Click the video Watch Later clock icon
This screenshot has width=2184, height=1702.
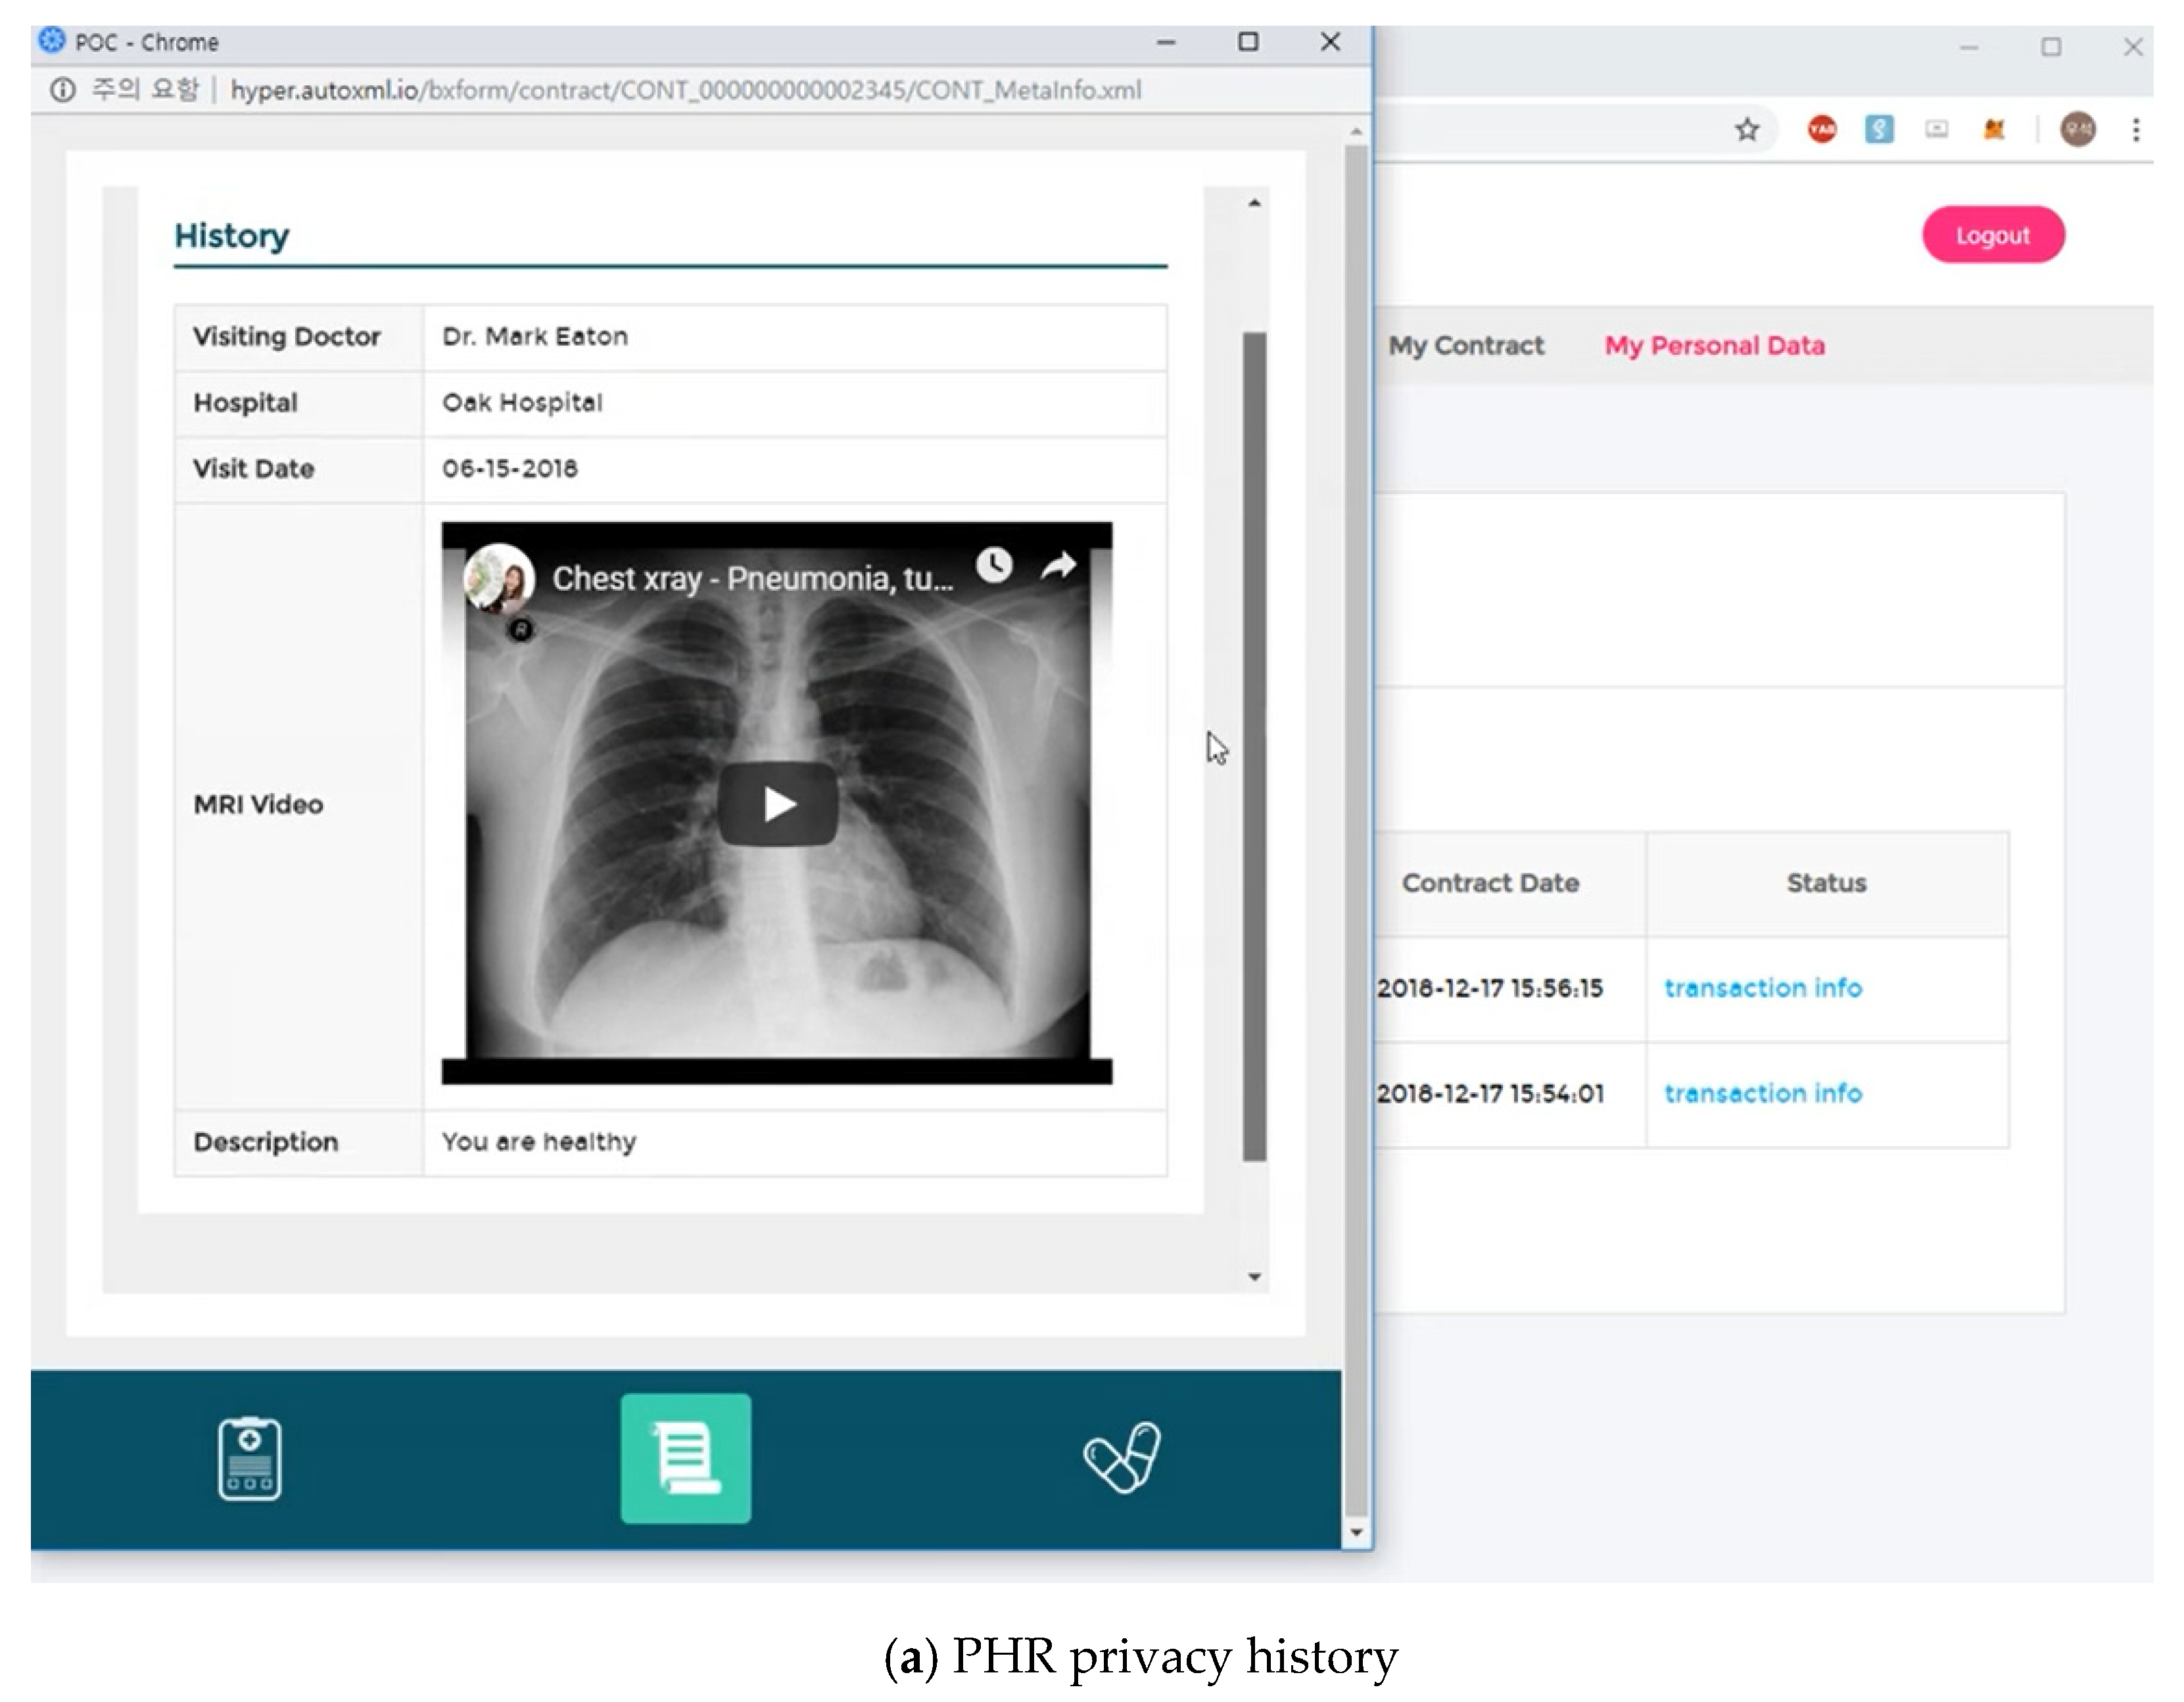pos(993,566)
